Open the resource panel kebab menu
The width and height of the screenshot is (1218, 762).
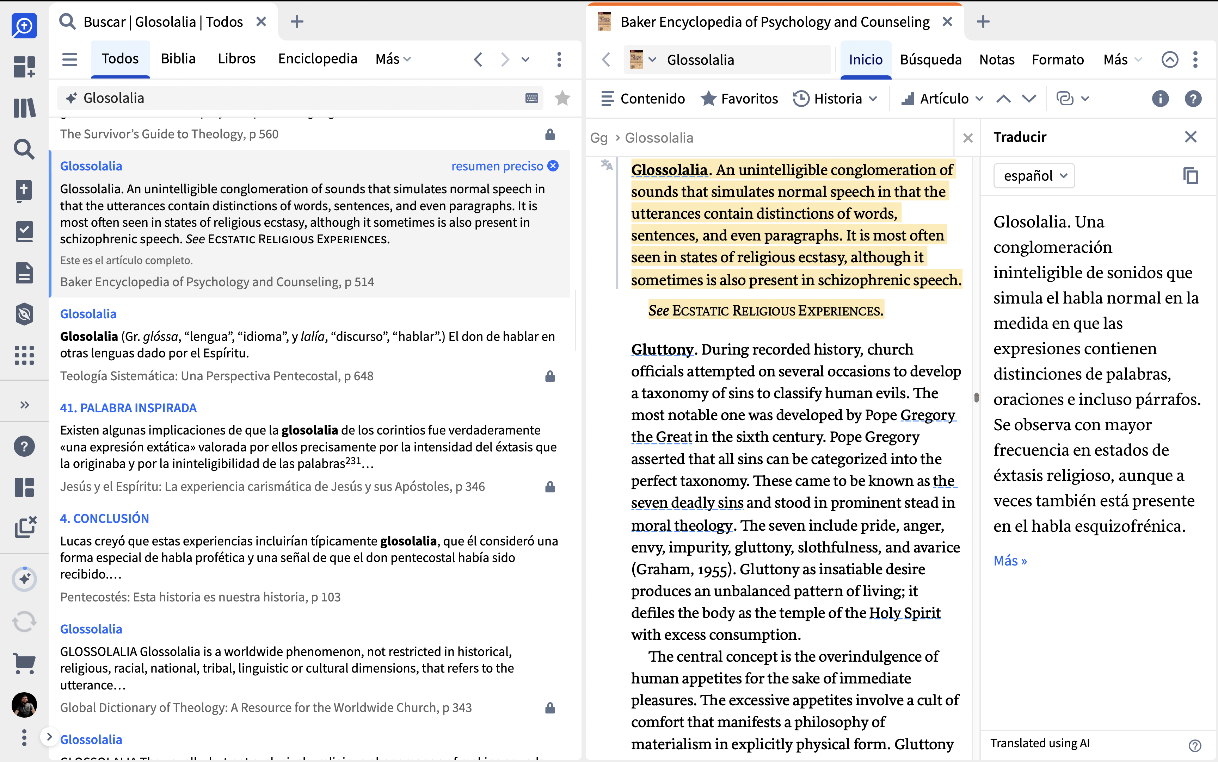1195,60
